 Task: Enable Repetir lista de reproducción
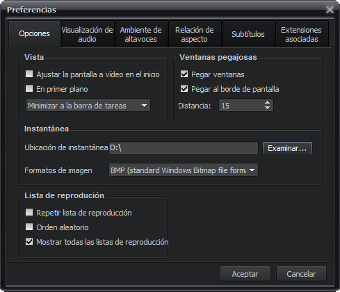tap(29, 212)
